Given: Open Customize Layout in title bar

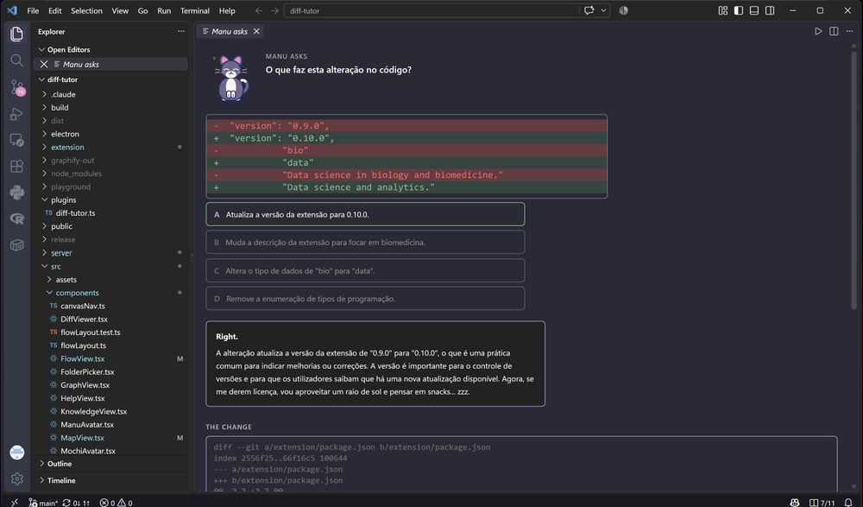Looking at the screenshot, I should pos(722,10).
